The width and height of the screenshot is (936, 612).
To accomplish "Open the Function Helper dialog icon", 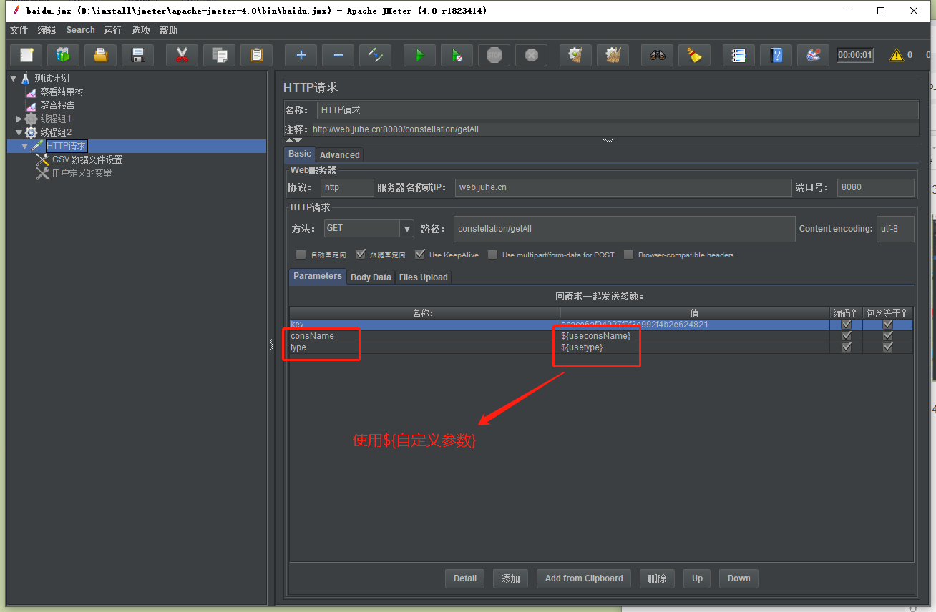I will pyautogui.click(x=739, y=55).
